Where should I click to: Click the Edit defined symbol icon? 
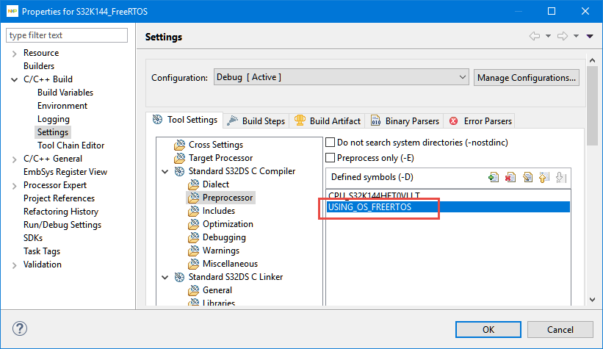(x=527, y=177)
